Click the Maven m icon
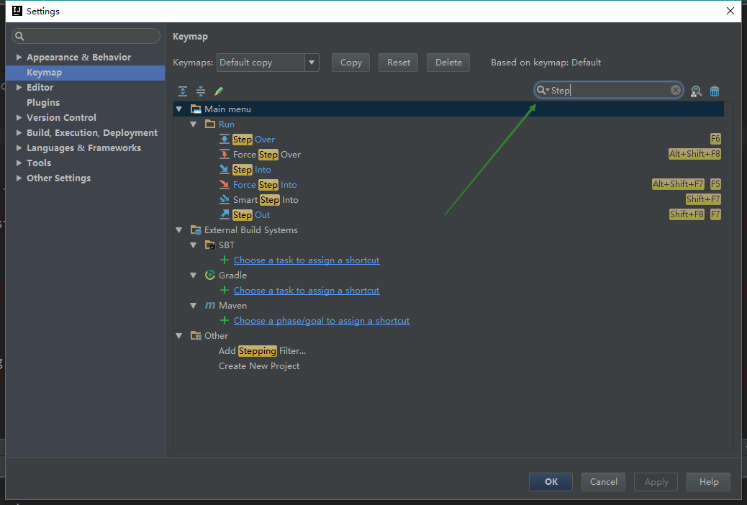 (x=210, y=306)
